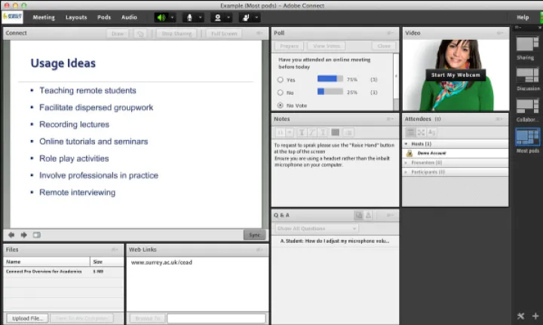Image resolution: width=543 pixels, height=325 pixels.
Task: Select the Yes poll option
Action: pos(281,78)
